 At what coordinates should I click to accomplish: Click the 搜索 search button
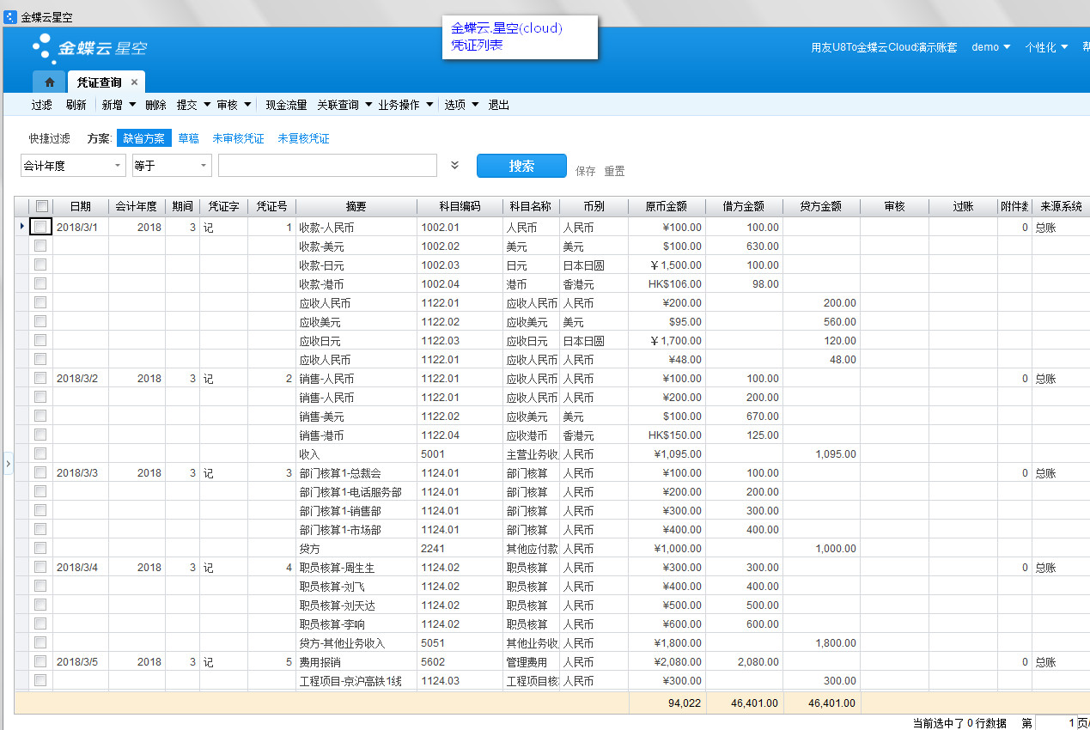point(521,166)
